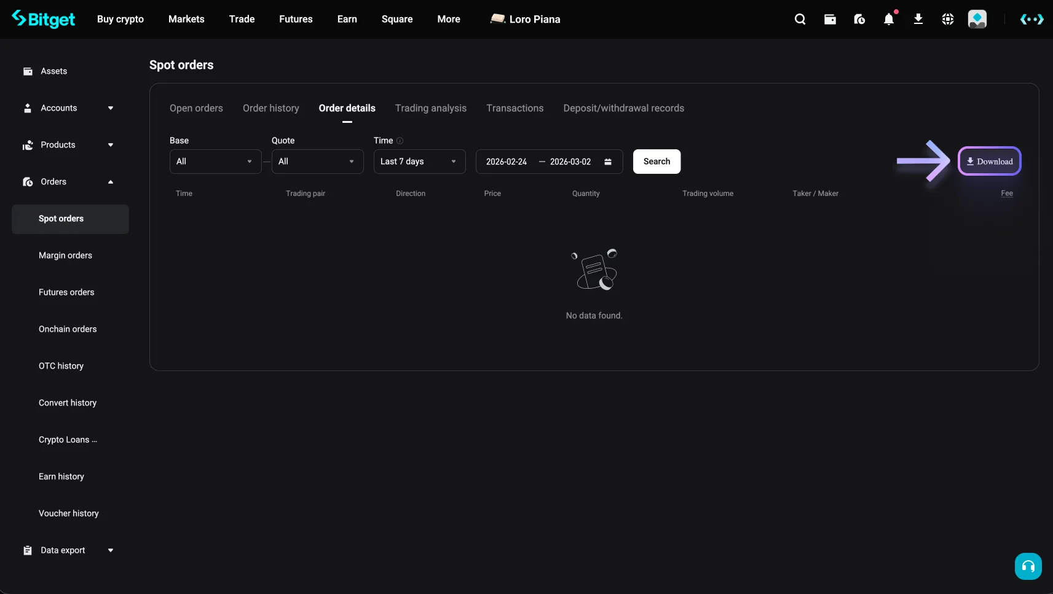Click the Time info tooltip icon
Screen dimensions: 1053x594
pyautogui.click(x=400, y=141)
